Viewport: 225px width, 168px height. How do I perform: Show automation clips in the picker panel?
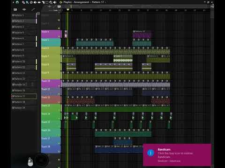tap(33, 9)
